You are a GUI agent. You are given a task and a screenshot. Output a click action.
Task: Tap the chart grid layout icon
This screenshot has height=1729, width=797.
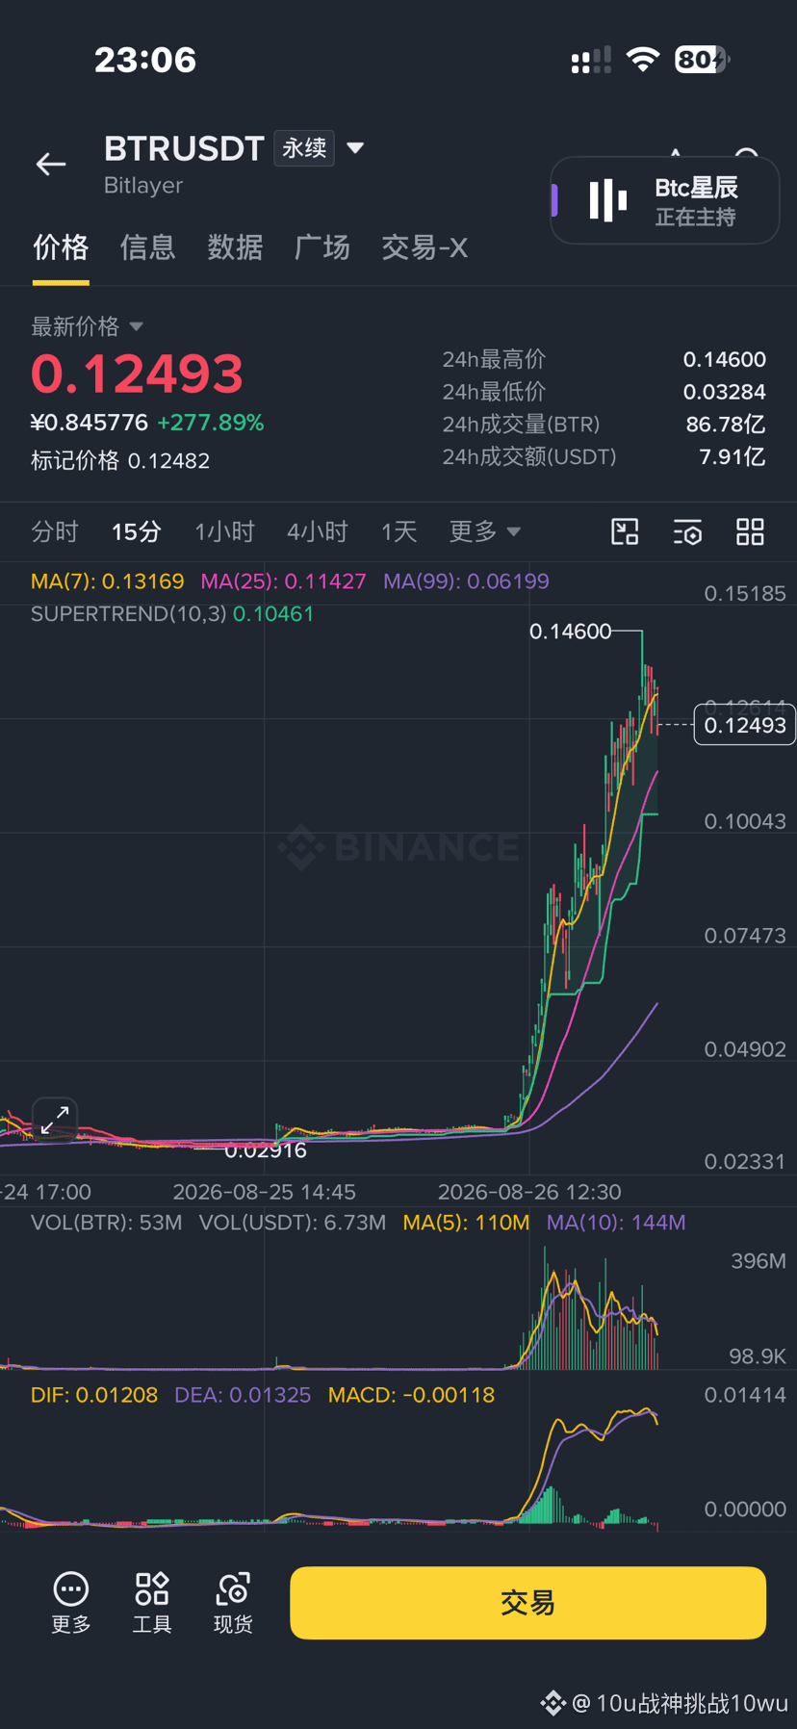[x=750, y=531]
